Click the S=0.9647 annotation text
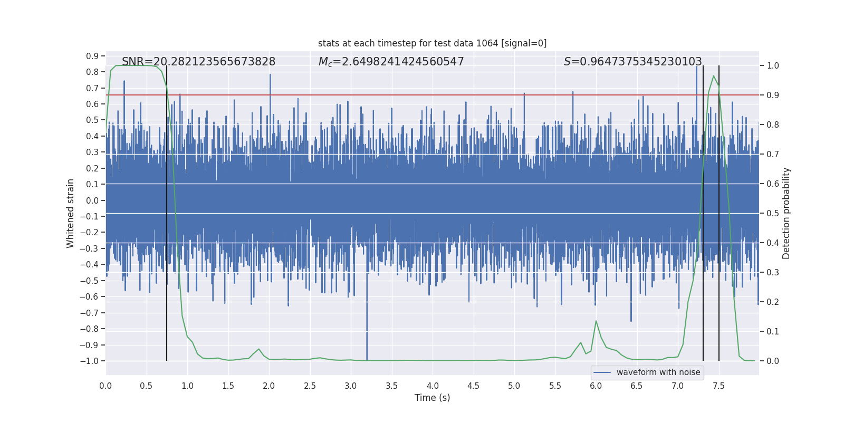Image resolution: width=844 pixels, height=422 pixels. (x=633, y=62)
